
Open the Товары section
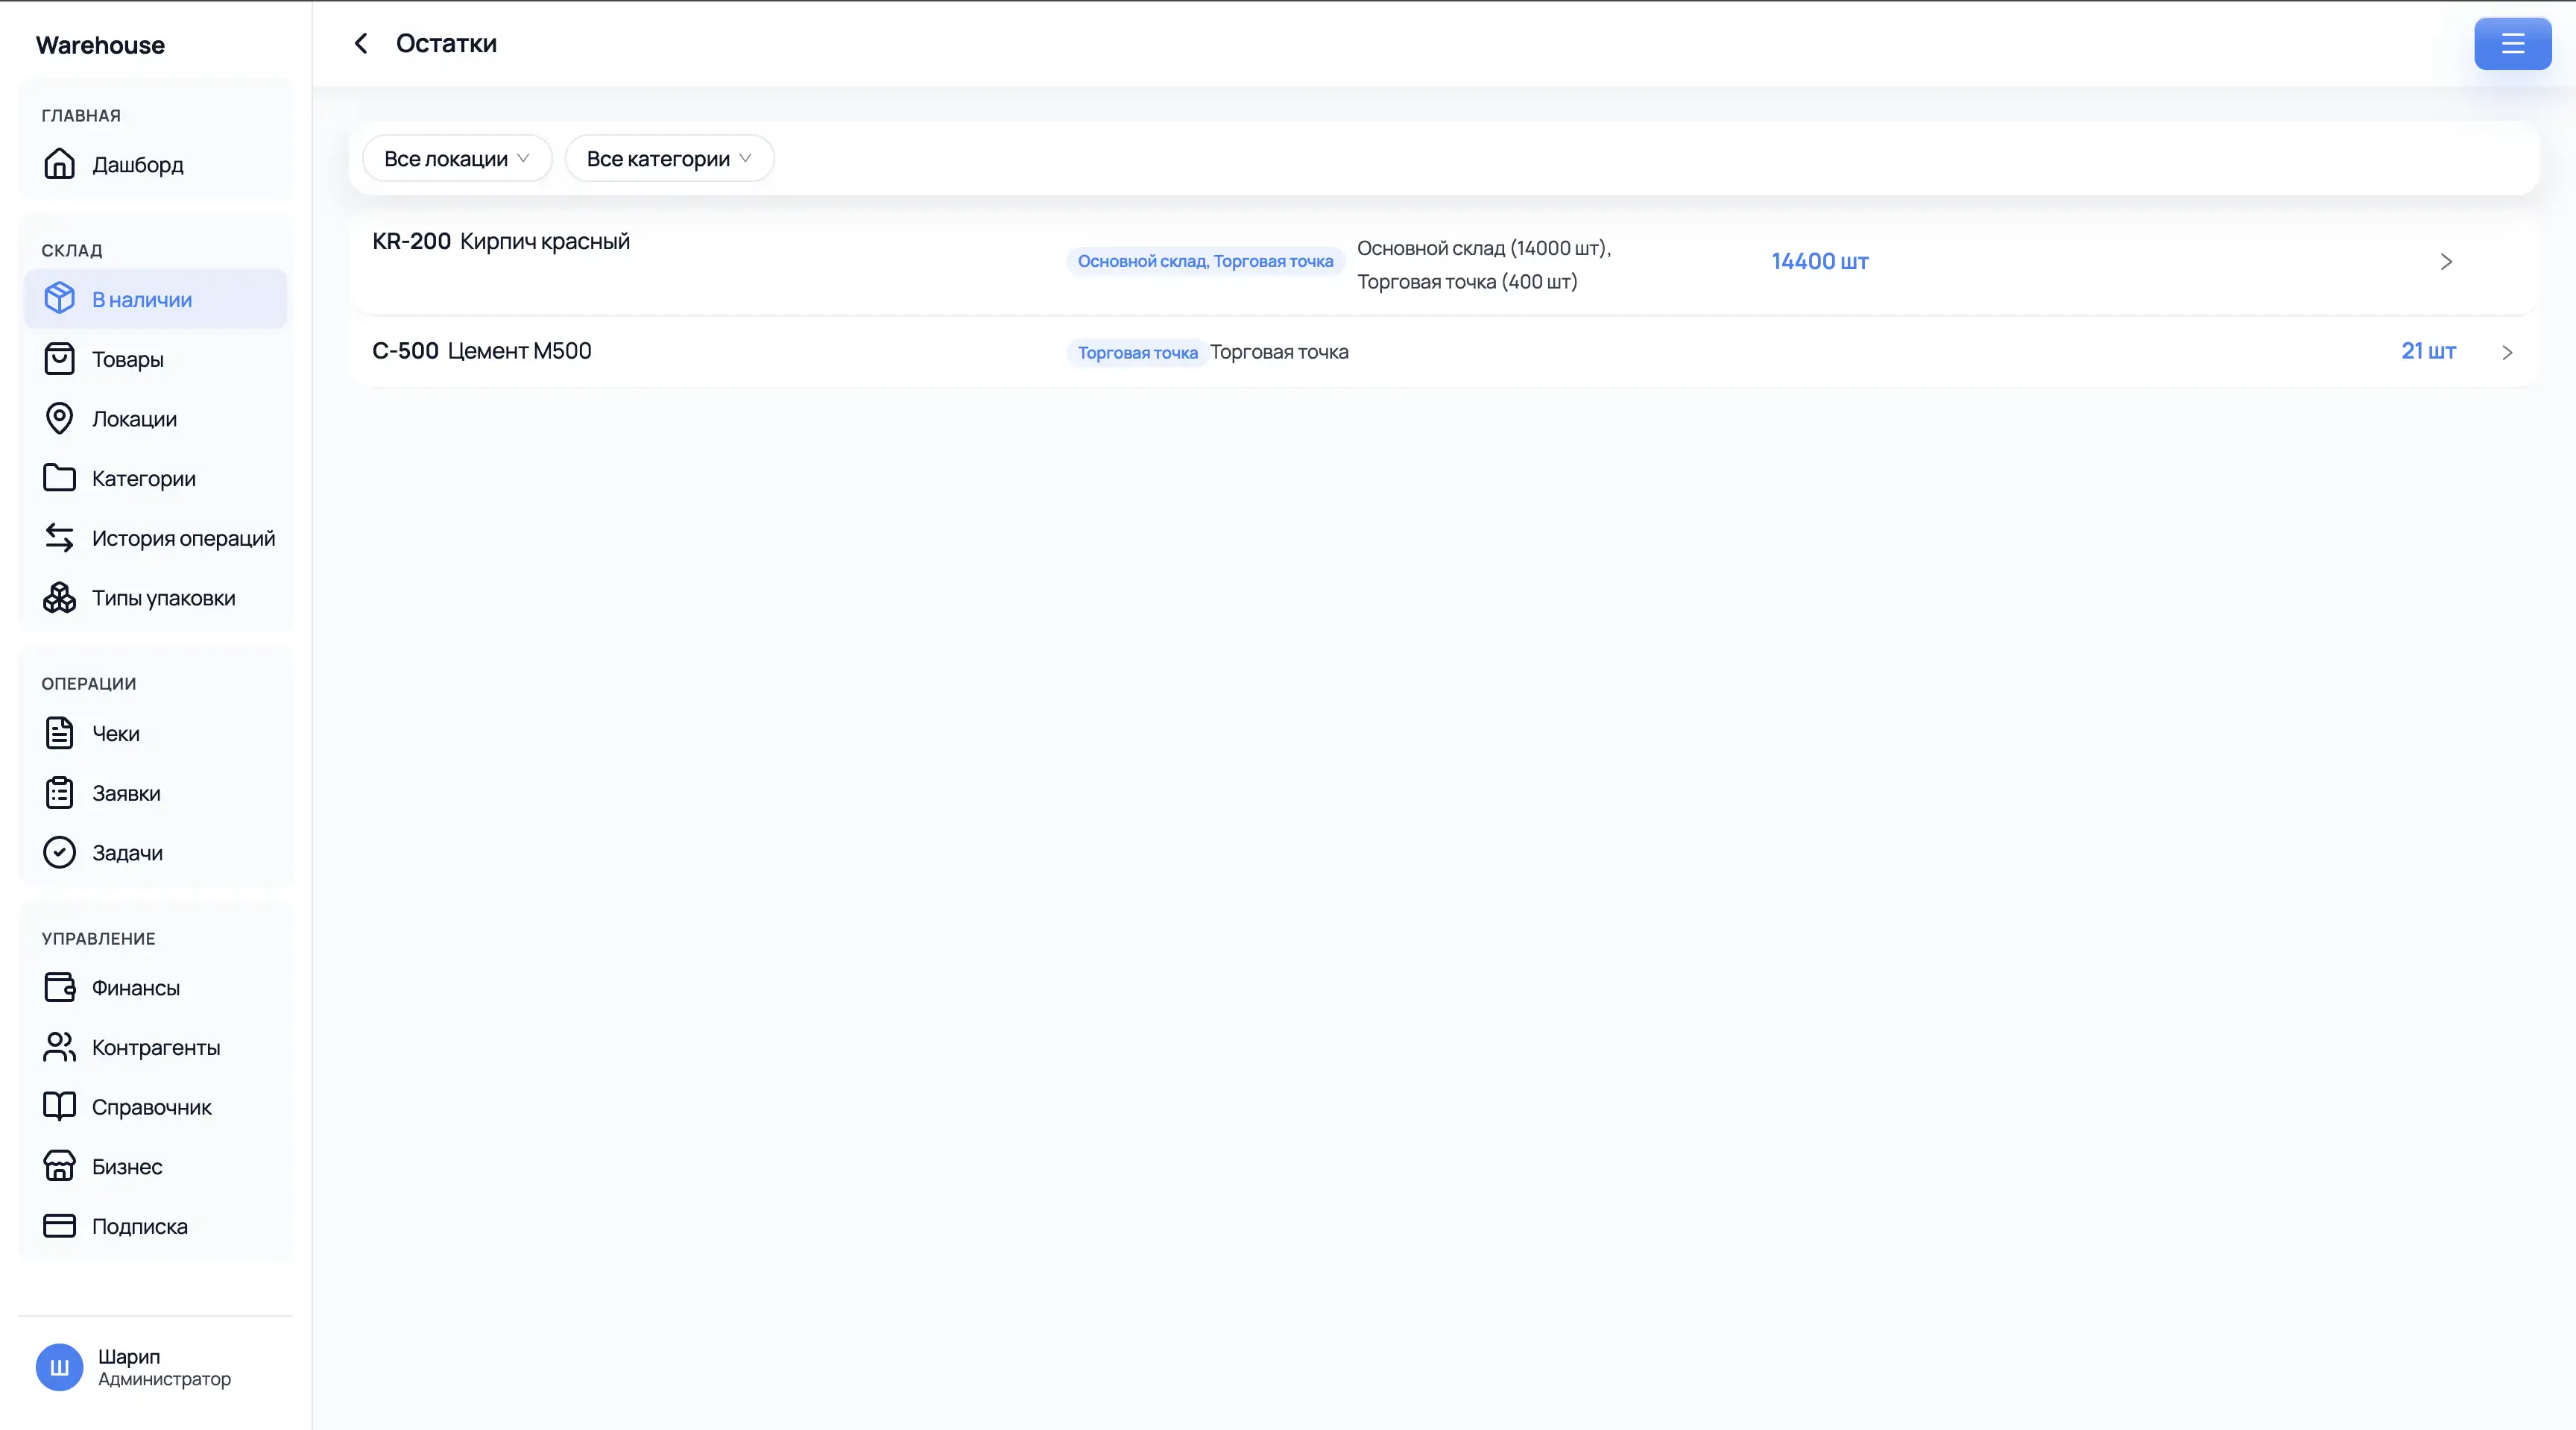click(x=155, y=359)
